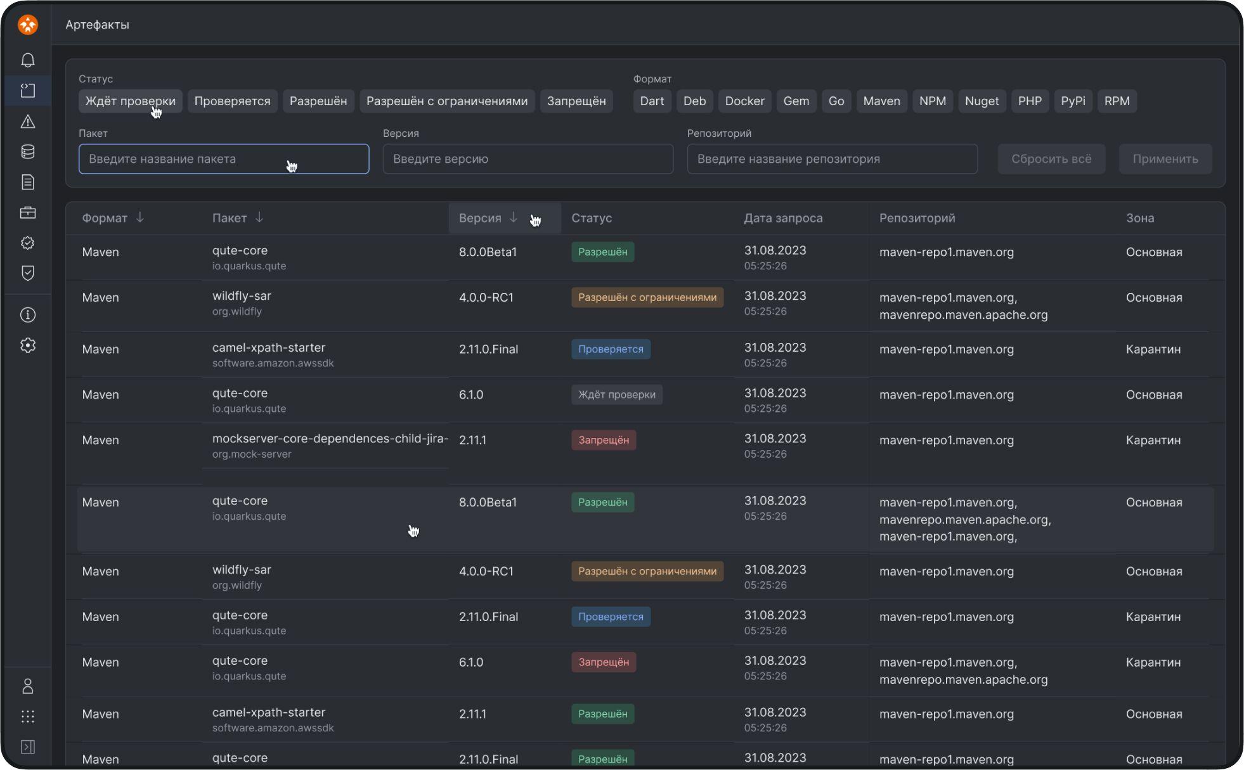The width and height of the screenshot is (1244, 770).
Task: Open notifications bell icon in sidebar
Action: [28, 60]
